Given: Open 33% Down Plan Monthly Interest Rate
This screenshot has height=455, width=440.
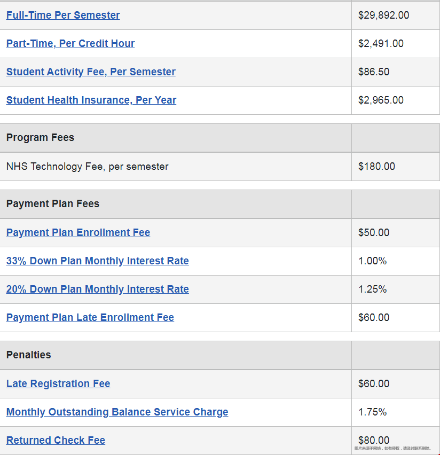Looking at the screenshot, I should [x=98, y=261].
